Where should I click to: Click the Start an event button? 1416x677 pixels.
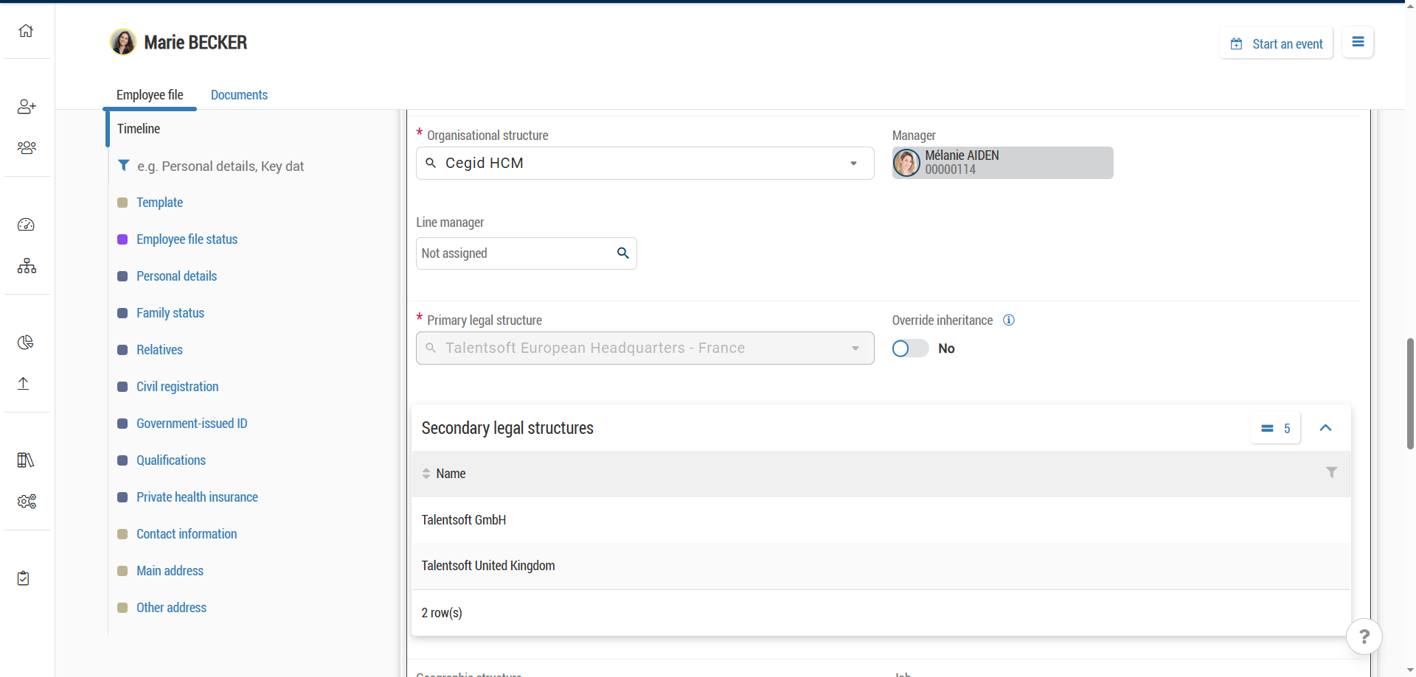(x=1276, y=44)
